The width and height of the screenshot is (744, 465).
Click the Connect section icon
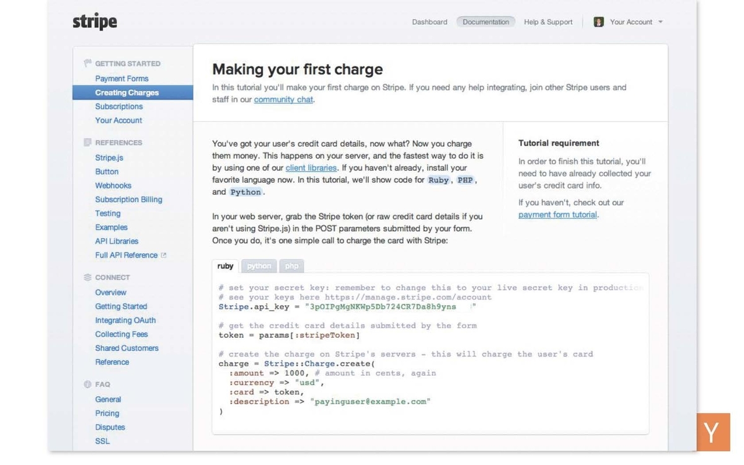click(87, 277)
